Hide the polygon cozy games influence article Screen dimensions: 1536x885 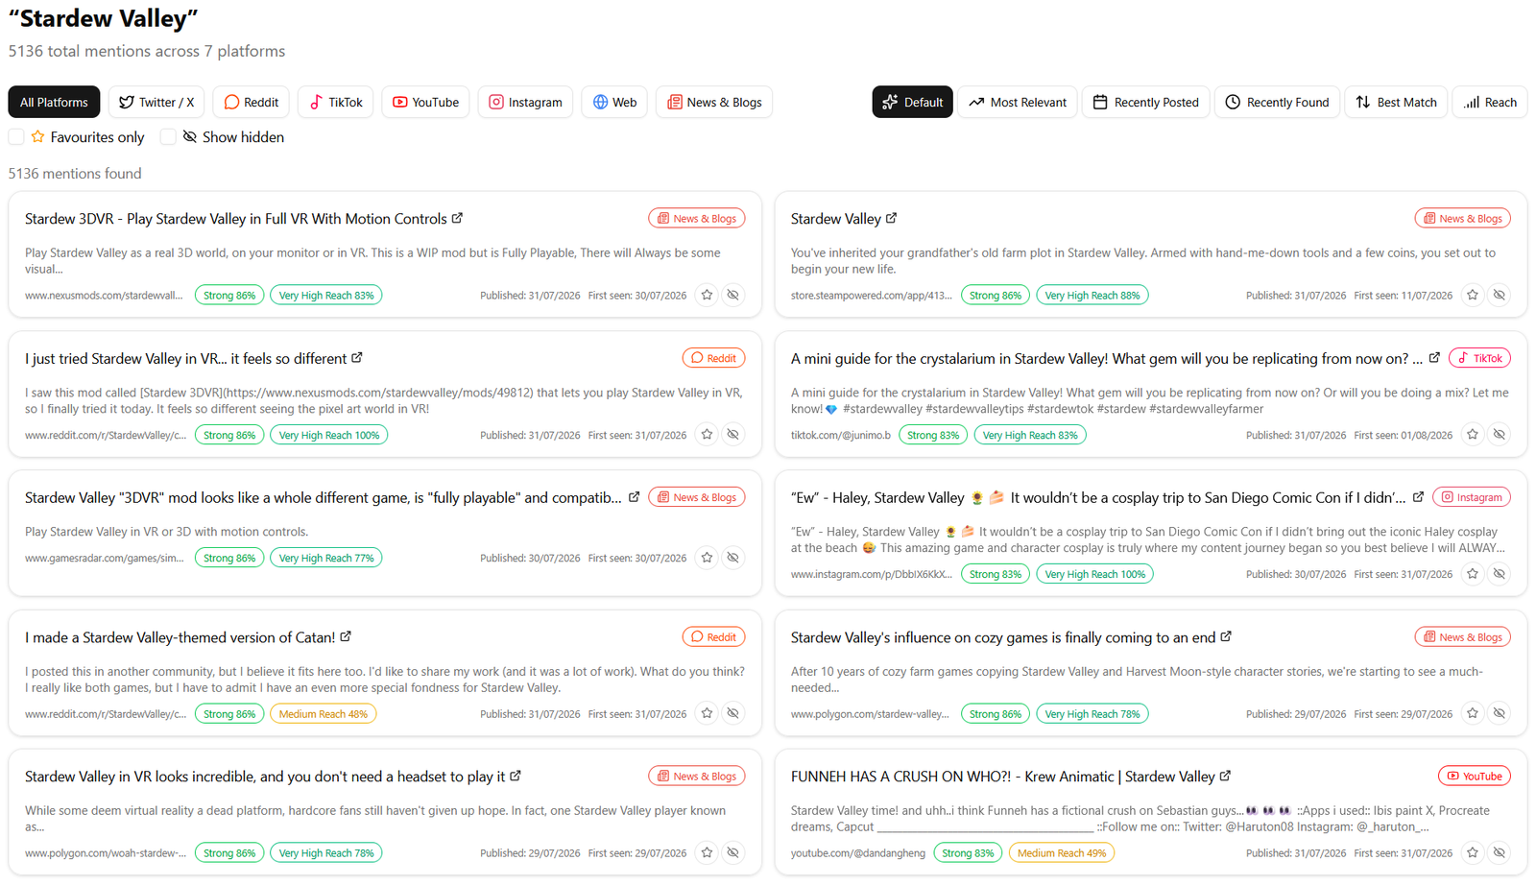tap(1500, 714)
